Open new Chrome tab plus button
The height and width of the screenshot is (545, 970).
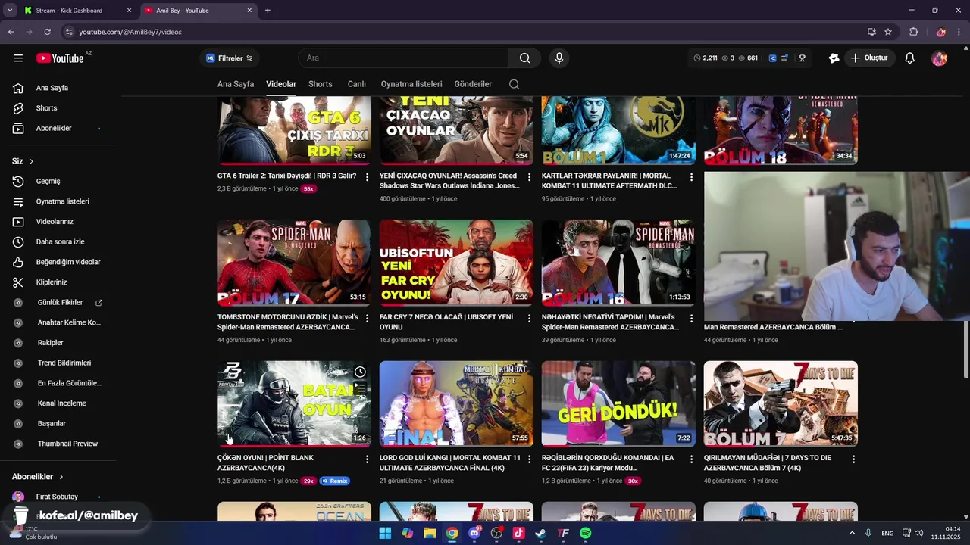268,11
